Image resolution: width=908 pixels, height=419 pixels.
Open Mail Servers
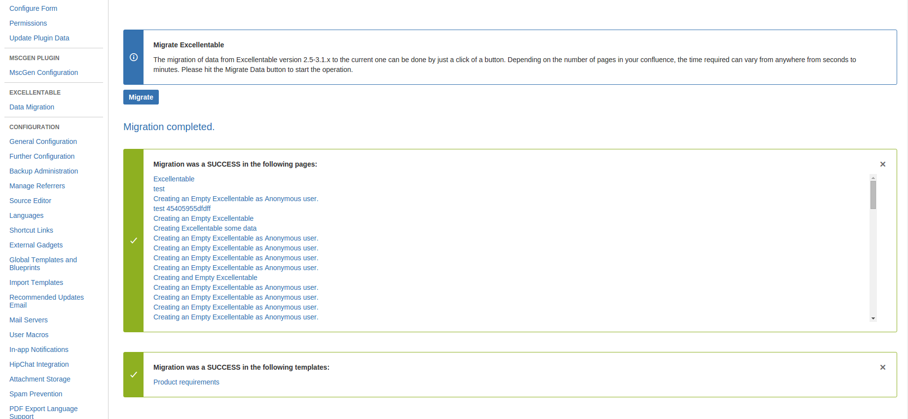29,320
